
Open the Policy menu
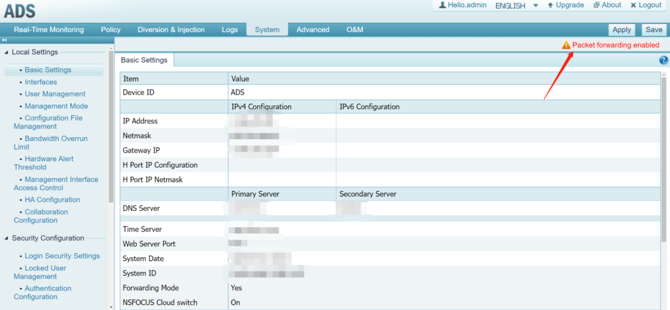tap(111, 30)
